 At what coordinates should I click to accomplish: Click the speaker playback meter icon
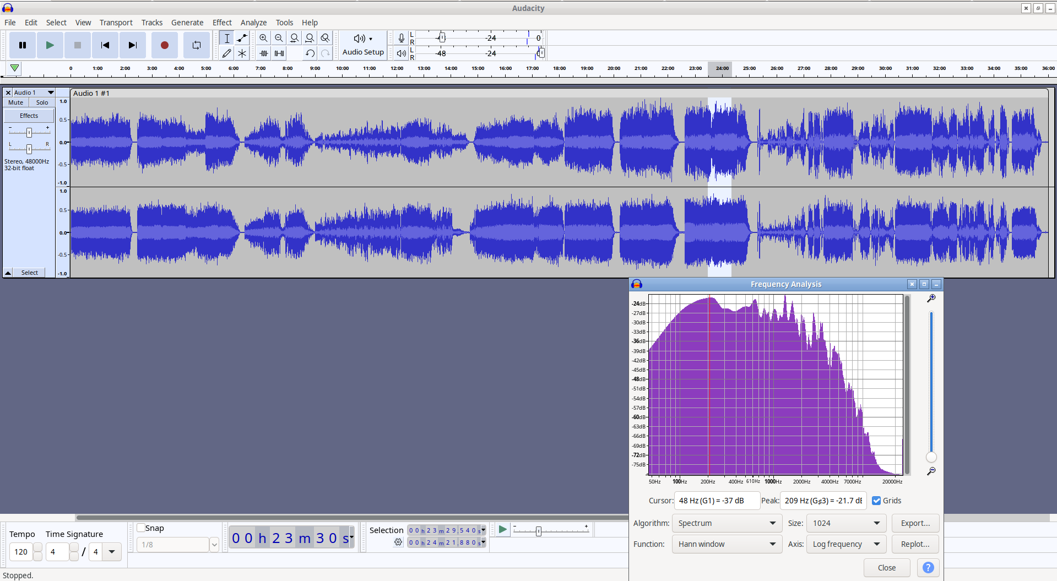point(402,53)
